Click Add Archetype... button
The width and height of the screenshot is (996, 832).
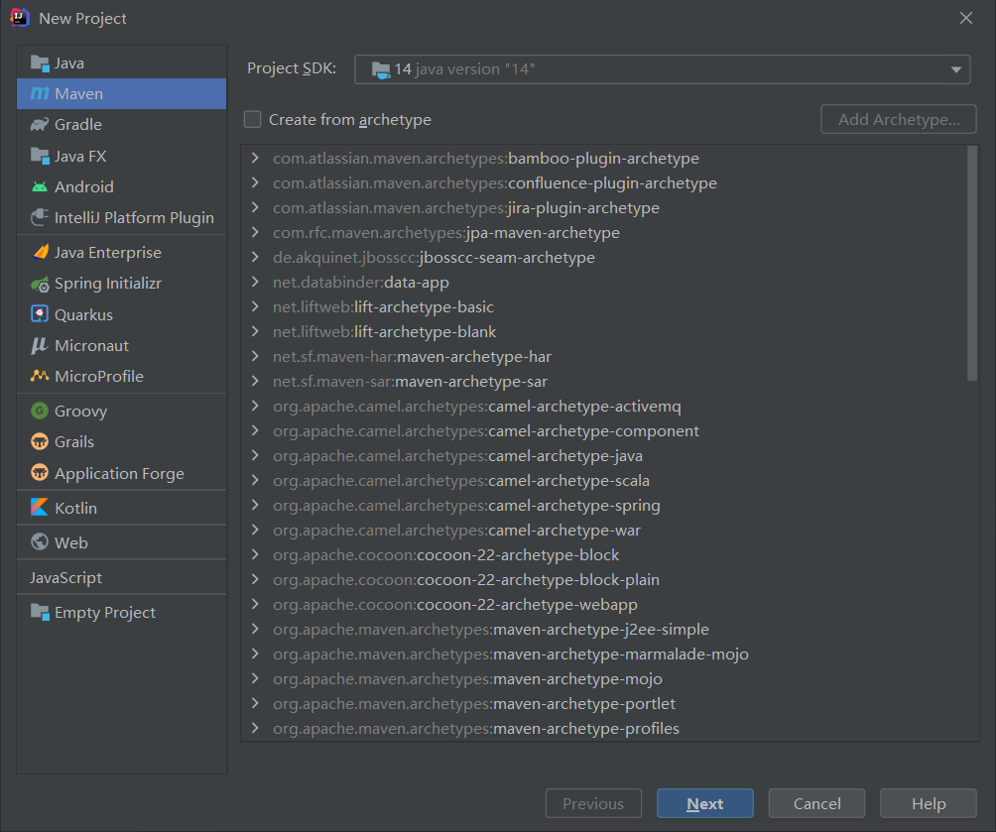point(898,119)
